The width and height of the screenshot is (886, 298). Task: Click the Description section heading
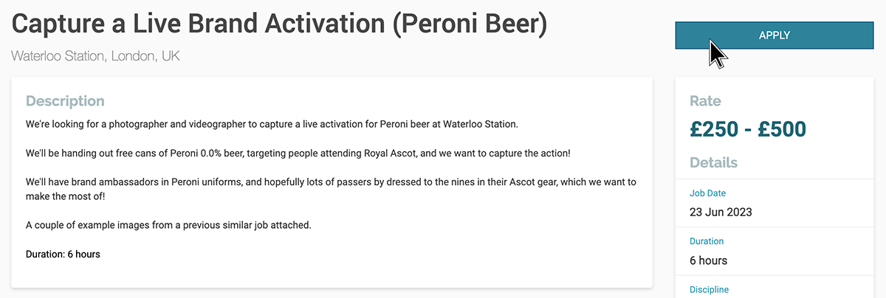pyautogui.click(x=65, y=101)
